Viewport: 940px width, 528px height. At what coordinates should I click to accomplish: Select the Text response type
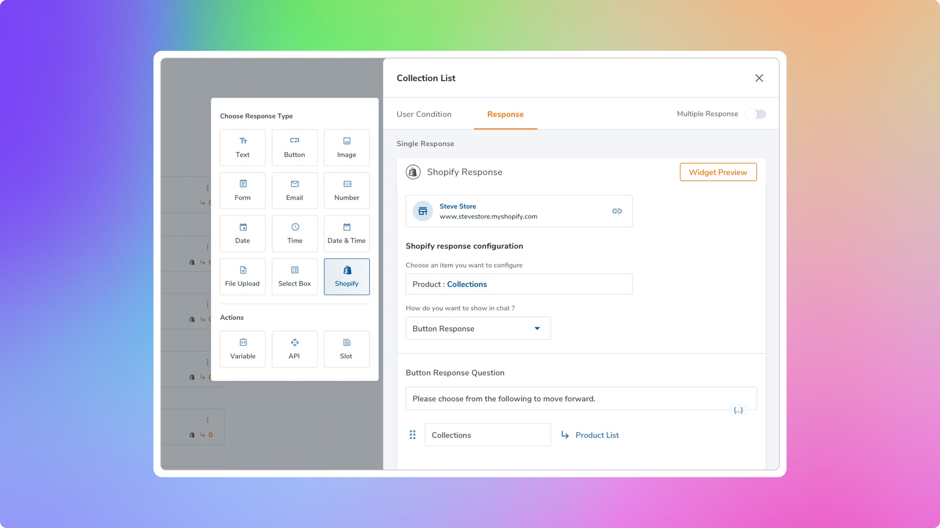[242, 147]
